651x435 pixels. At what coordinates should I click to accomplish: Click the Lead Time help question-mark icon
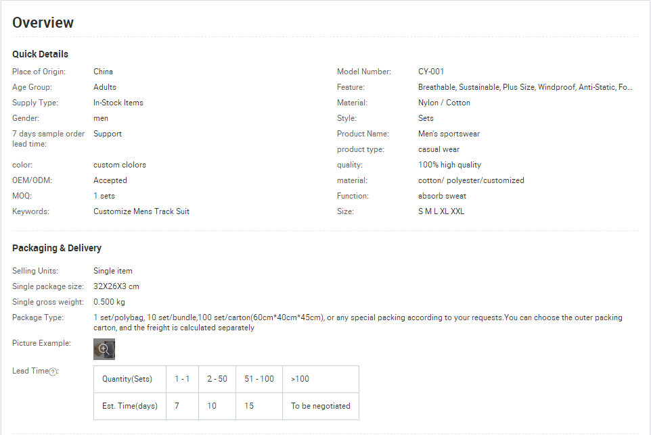coord(53,372)
